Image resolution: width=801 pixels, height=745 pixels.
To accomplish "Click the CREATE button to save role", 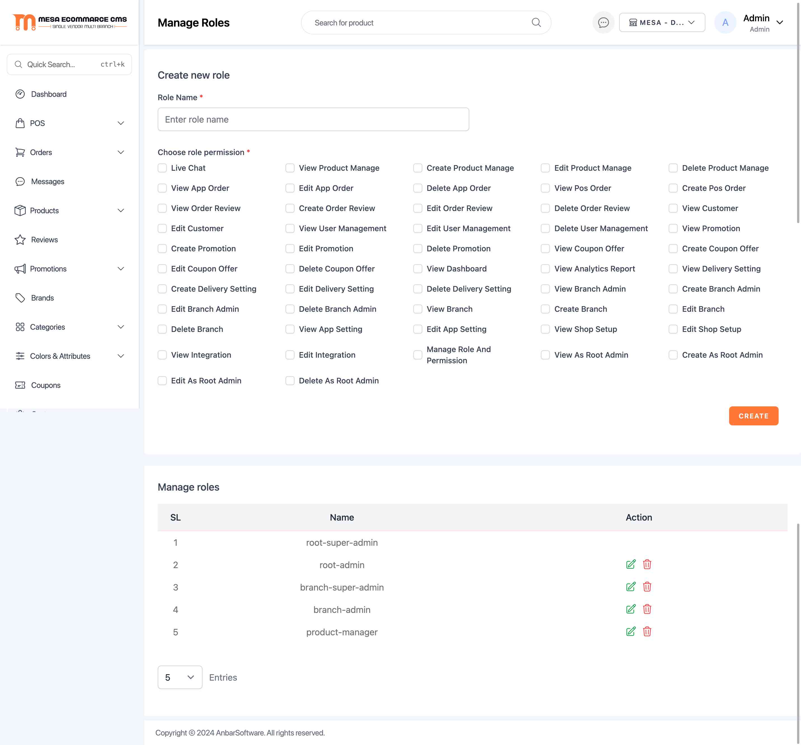I will pyautogui.click(x=753, y=416).
